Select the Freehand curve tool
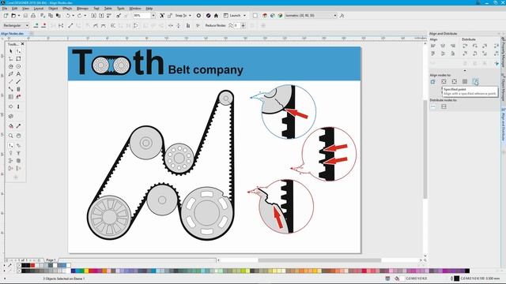Viewport: 506px width, 284px height. pos(10,74)
